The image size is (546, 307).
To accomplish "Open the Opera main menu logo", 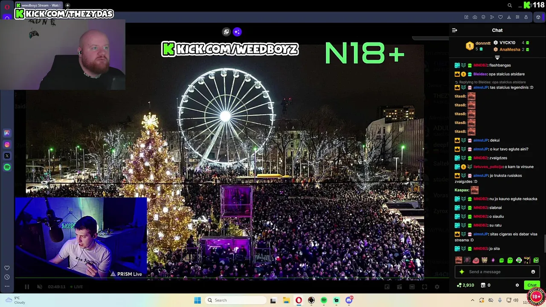I will tap(7, 6).
